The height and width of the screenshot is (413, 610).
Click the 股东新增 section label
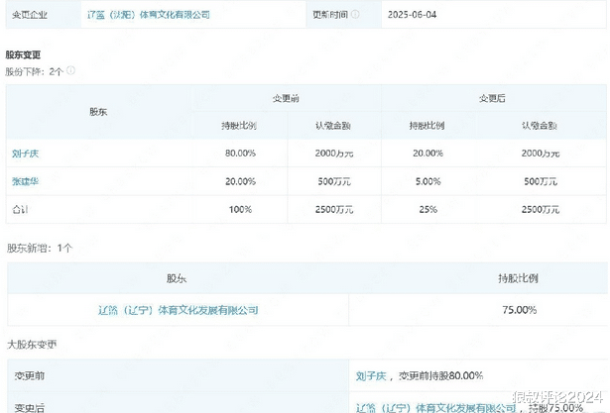(40, 248)
